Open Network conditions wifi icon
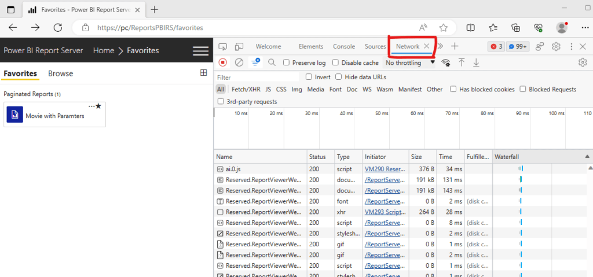This screenshot has width=593, height=277. point(446,62)
